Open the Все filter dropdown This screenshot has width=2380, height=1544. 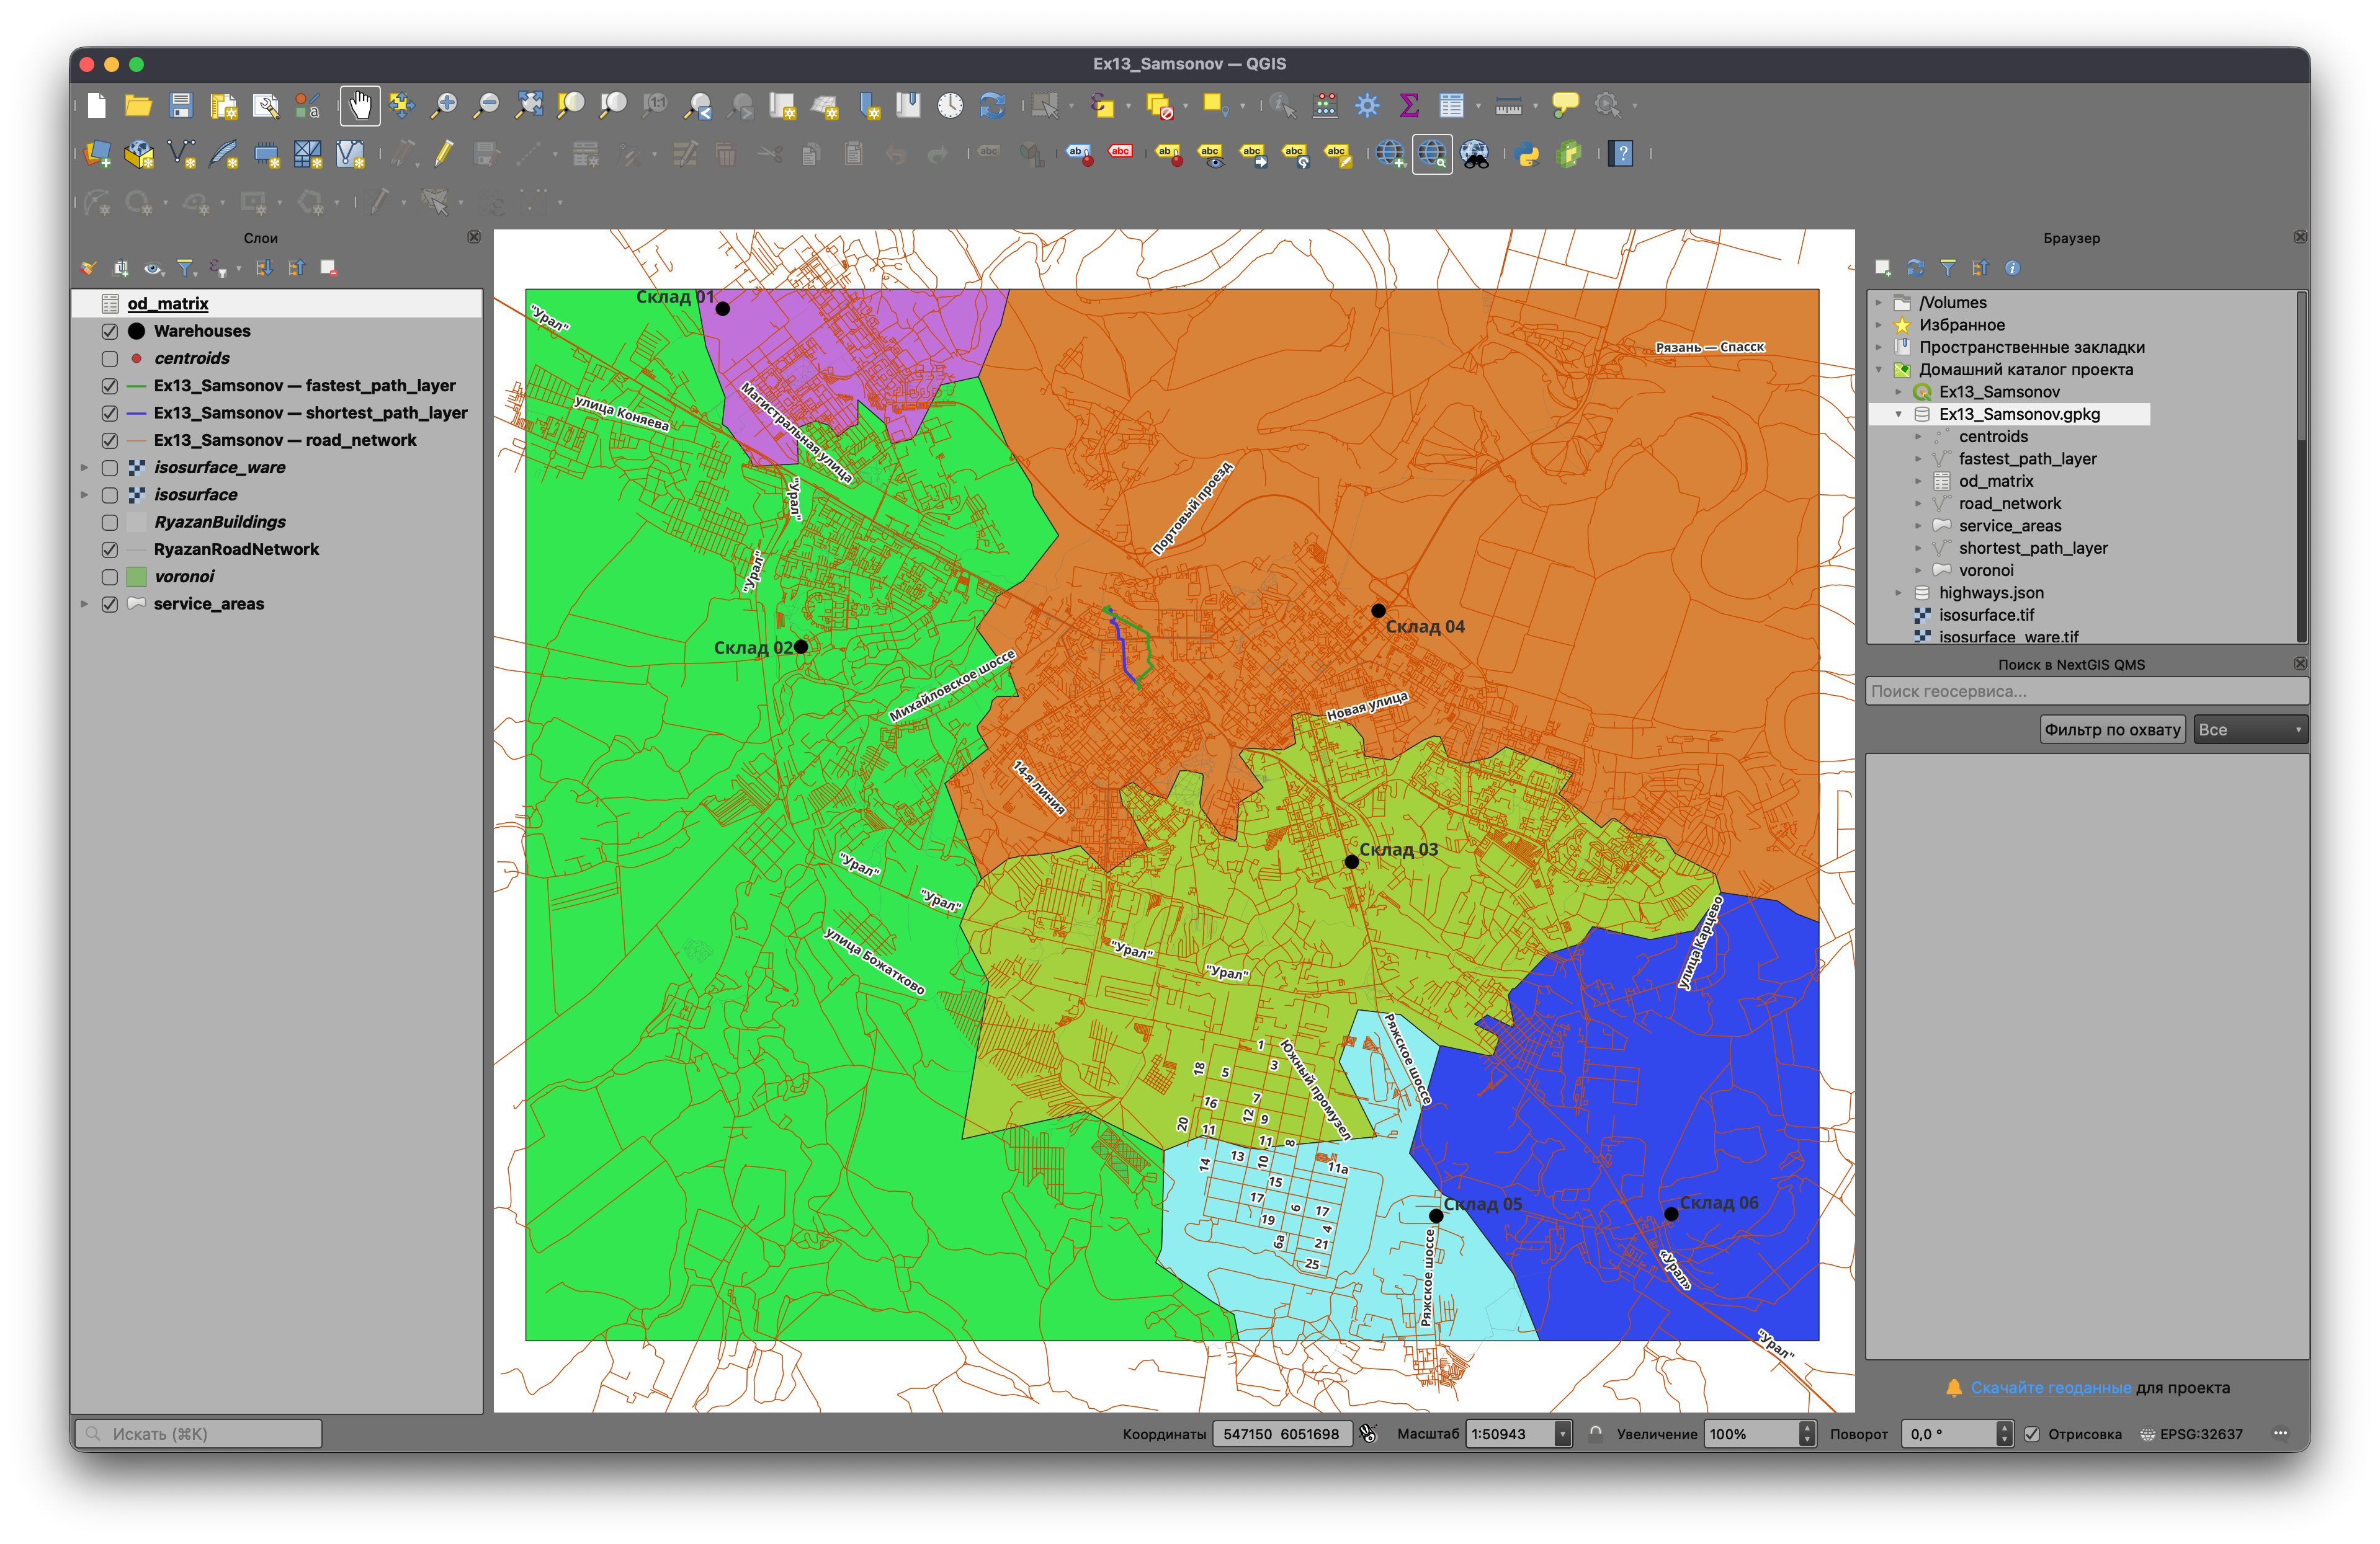pyautogui.click(x=2250, y=730)
